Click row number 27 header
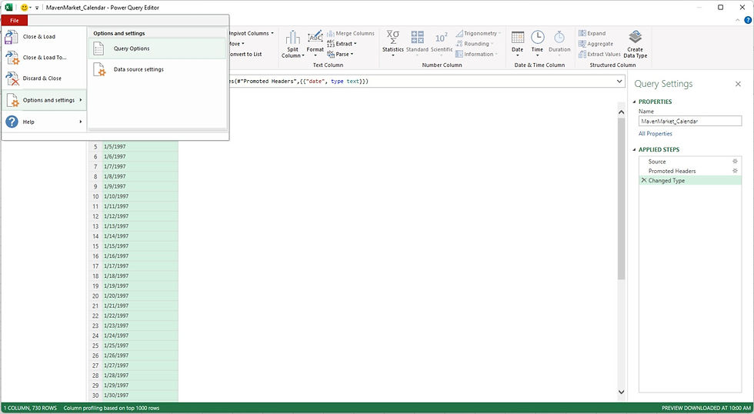754x414 pixels. pyautogui.click(x=95, y=366)
